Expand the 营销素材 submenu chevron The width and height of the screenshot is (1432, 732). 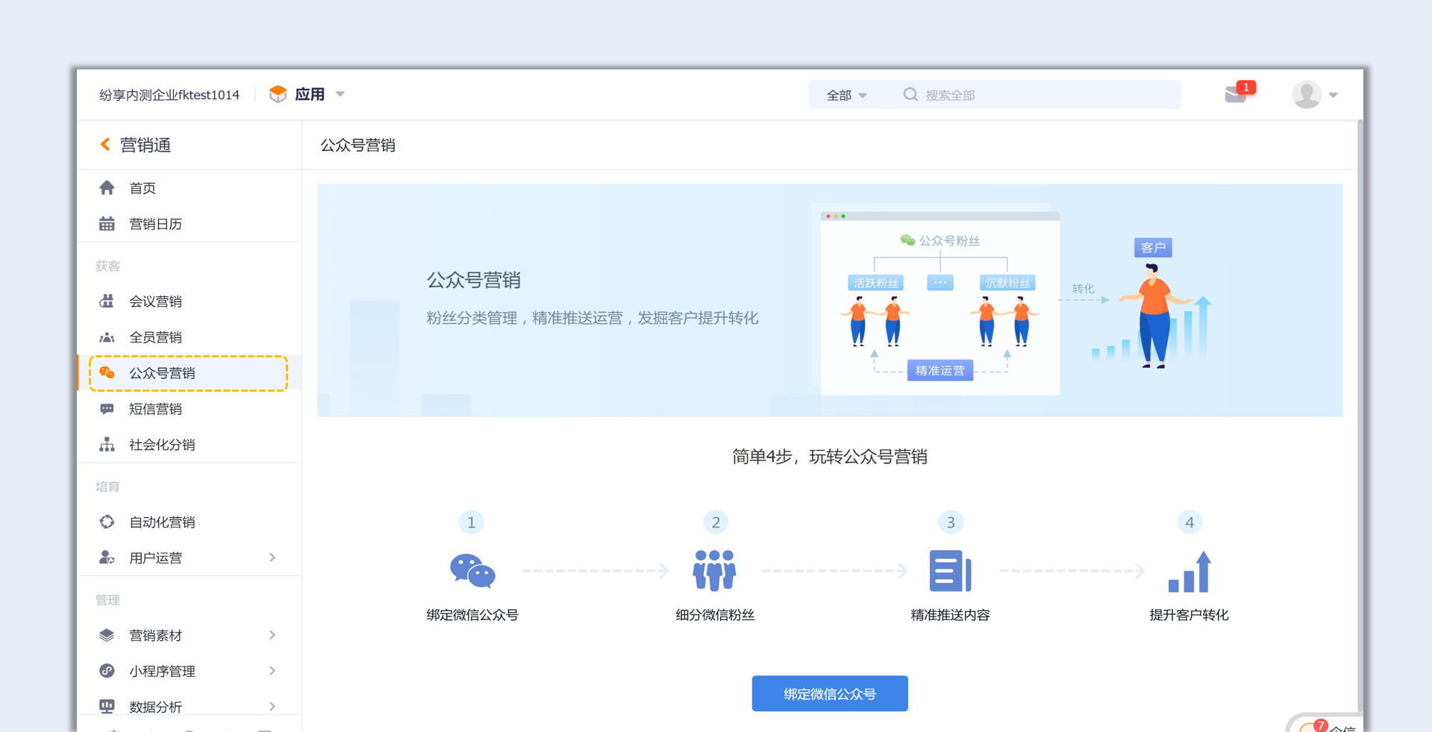[x=272, y=635]
